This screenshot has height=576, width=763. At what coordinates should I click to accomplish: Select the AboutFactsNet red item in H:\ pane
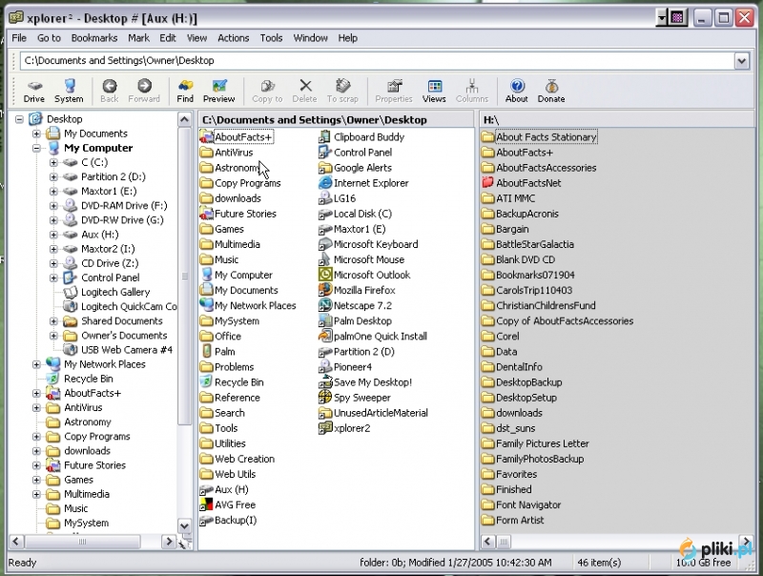(522, 183)
